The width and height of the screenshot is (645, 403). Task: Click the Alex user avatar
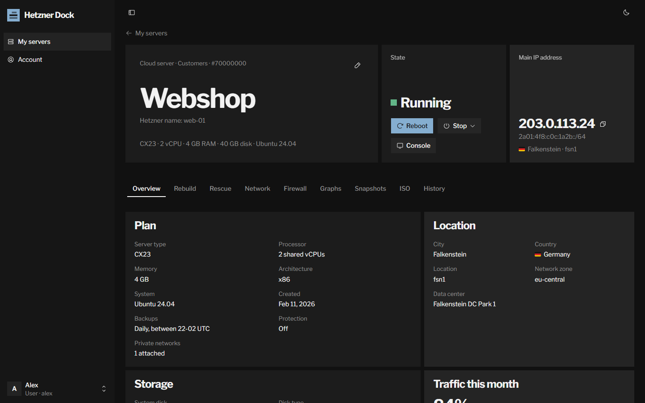pos(14,389)
